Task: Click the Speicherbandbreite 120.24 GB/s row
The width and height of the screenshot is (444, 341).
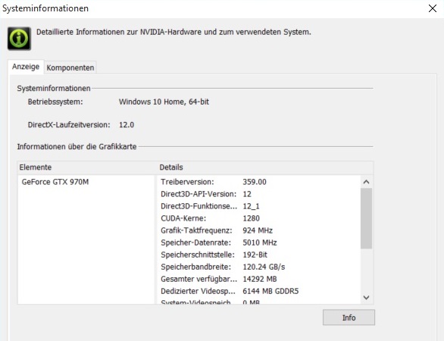Action: click(259, 267)
